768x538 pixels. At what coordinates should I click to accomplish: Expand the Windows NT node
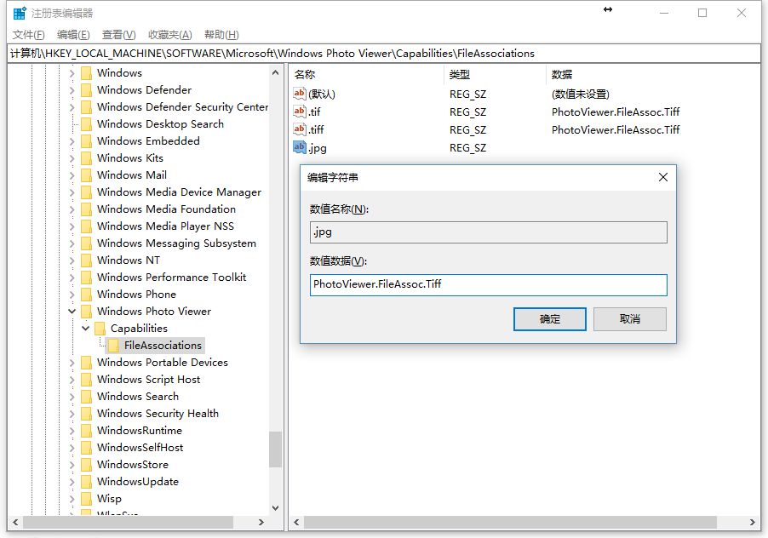tap(72, 260)
